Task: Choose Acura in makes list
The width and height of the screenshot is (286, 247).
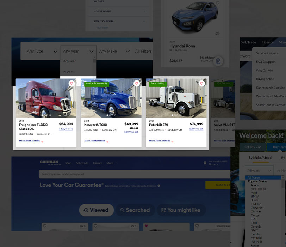Action: [254, 185]
